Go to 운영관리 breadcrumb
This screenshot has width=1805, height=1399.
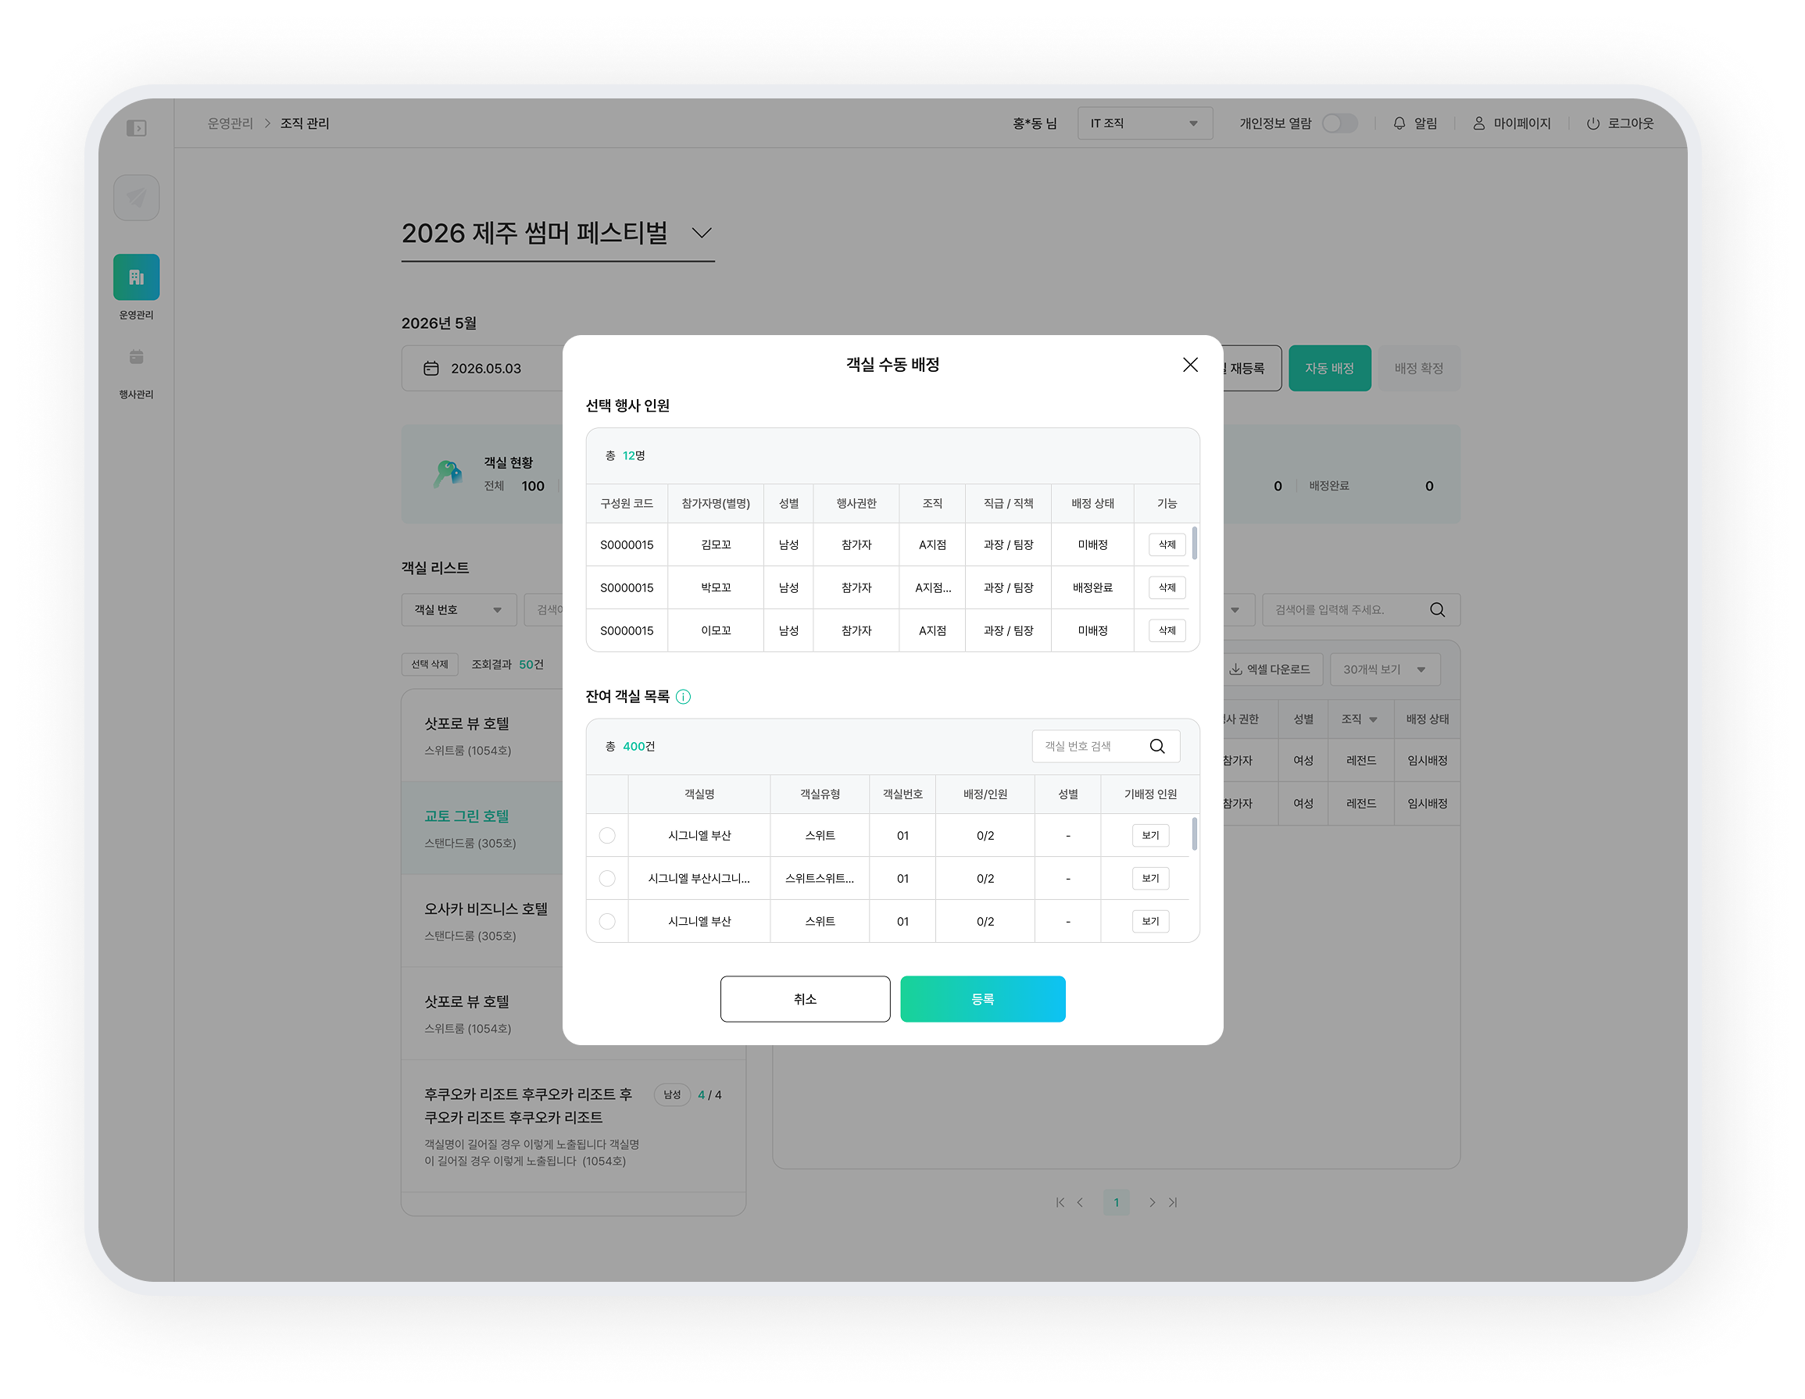coord(231,123)
